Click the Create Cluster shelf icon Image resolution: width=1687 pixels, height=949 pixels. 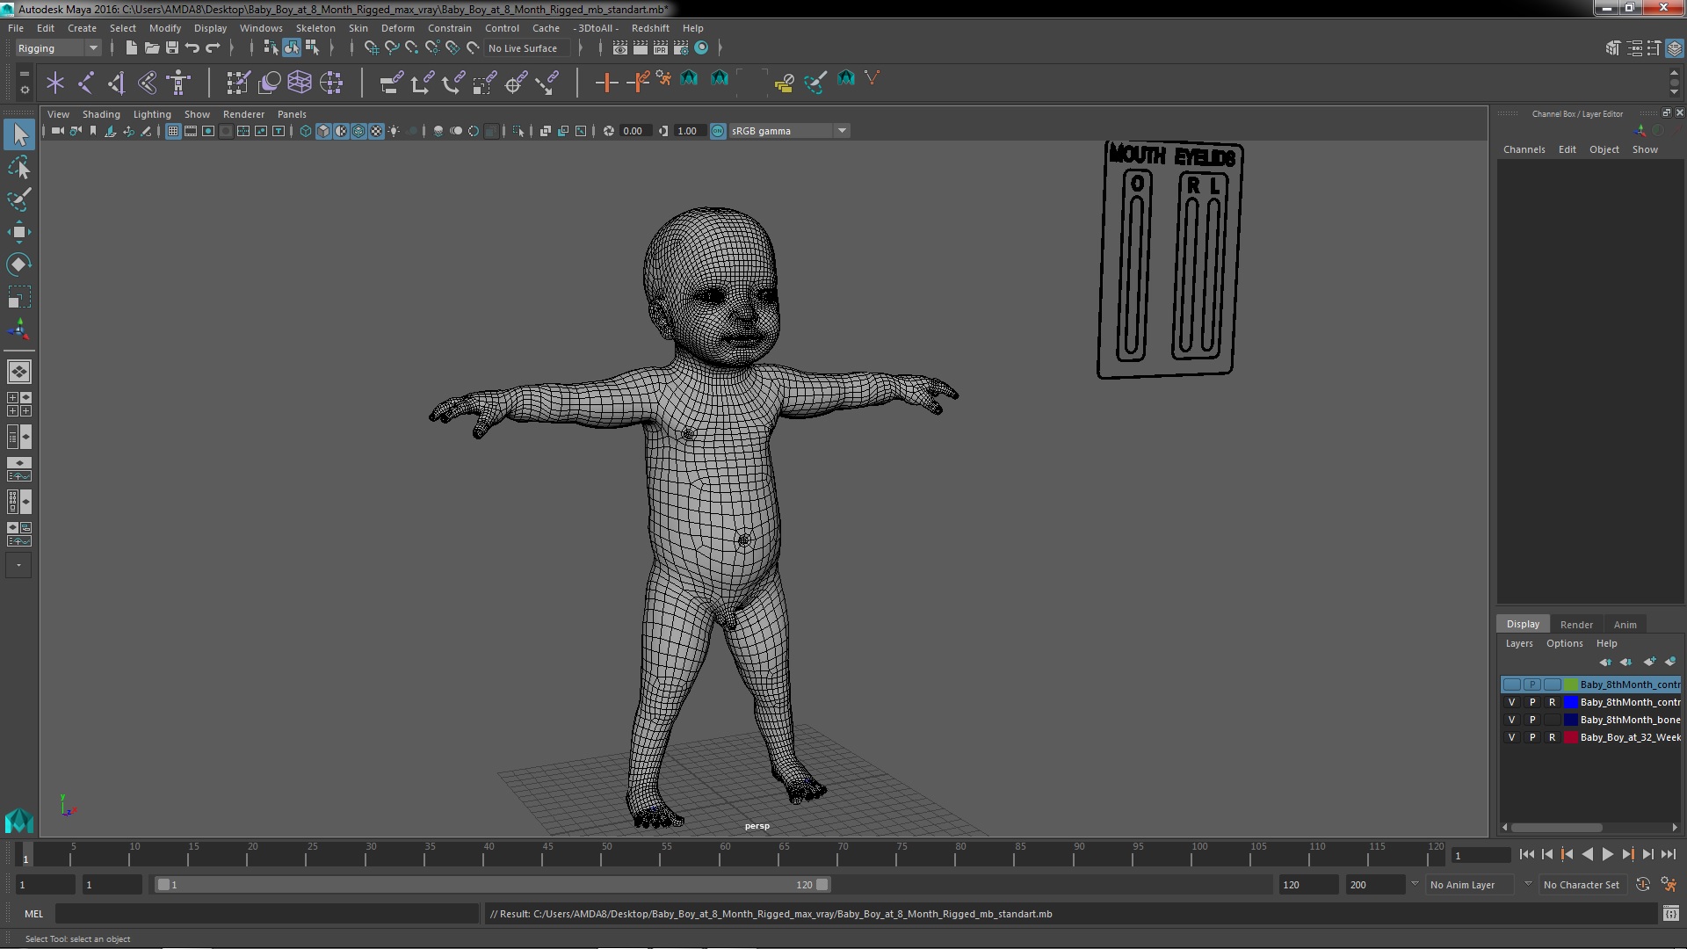coord(331,83)
